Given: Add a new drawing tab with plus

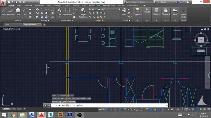Looking at the screenshot, I should 44,24.
